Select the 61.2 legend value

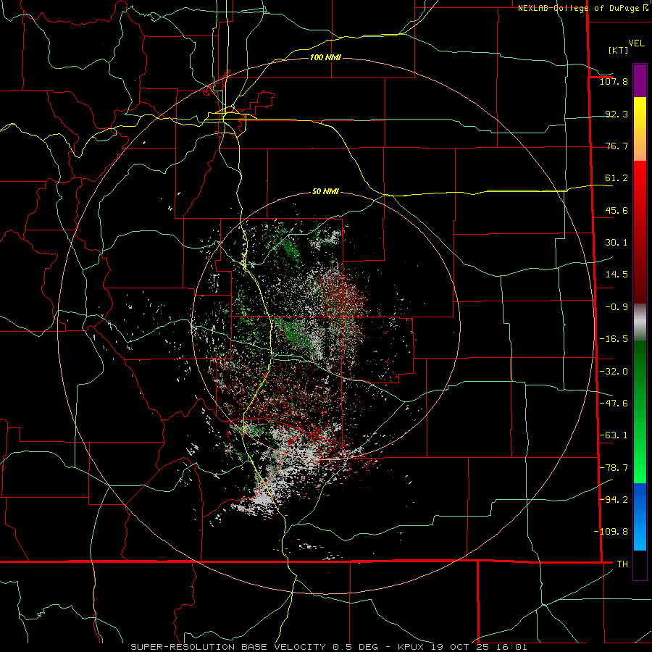[617, 178]
